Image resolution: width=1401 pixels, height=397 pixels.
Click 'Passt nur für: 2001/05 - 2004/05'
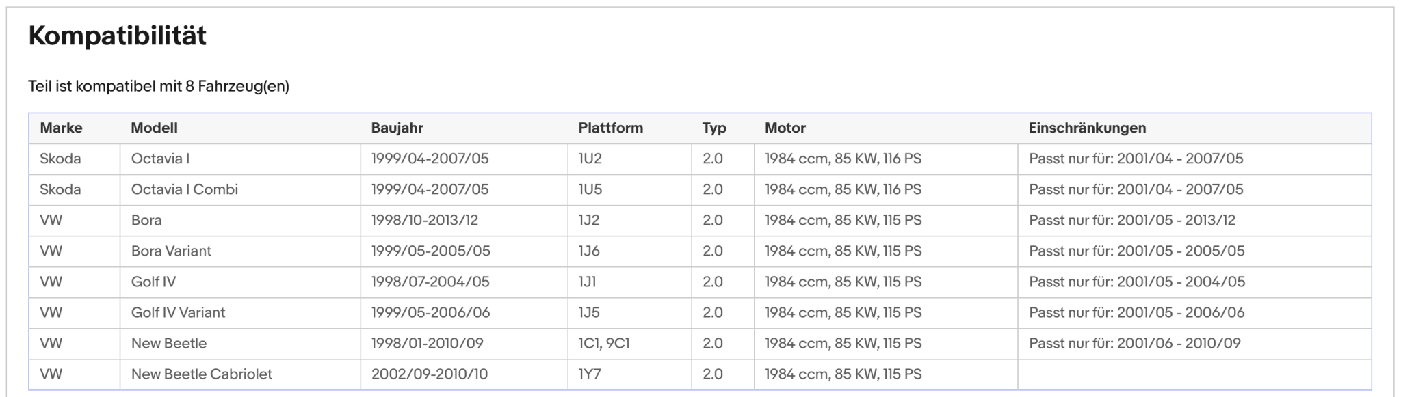pos(1137,282)
